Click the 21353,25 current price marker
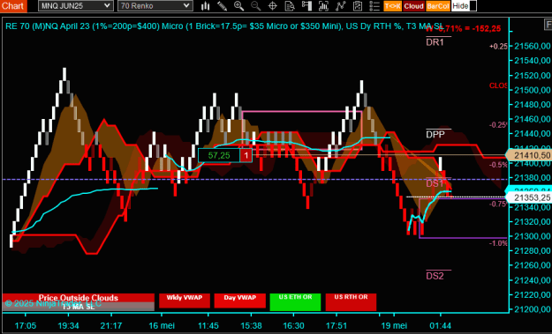 [529, 197]
